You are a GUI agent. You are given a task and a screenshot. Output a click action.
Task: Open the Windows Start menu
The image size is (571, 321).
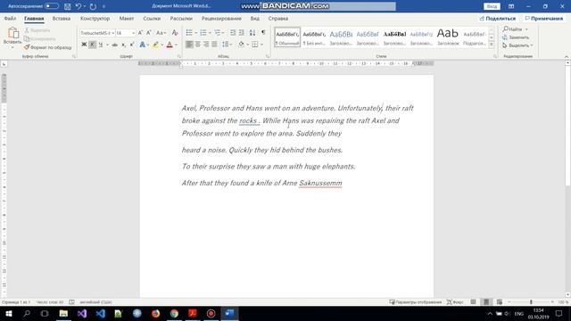[8, 313]
